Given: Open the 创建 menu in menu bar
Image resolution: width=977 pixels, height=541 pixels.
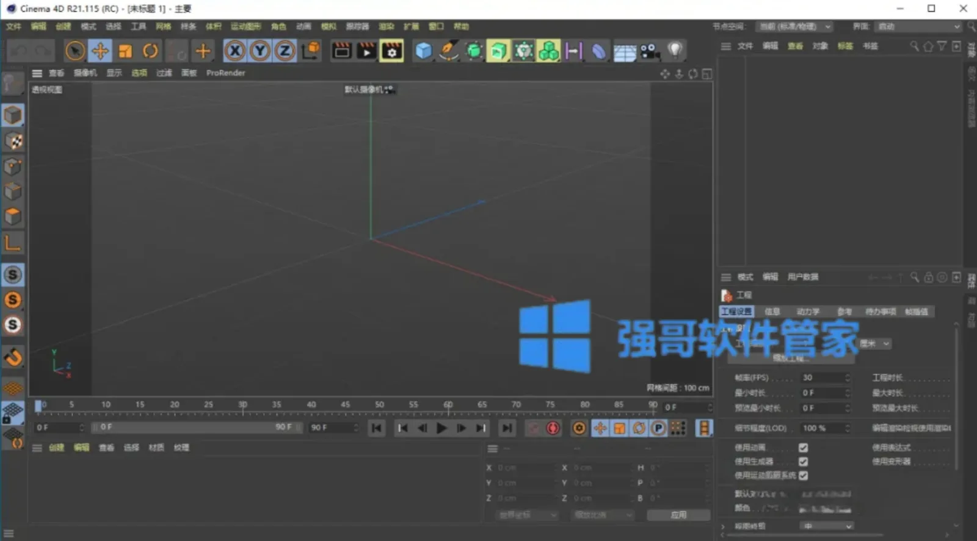Looking at the screenshot, I should point(64,26).
